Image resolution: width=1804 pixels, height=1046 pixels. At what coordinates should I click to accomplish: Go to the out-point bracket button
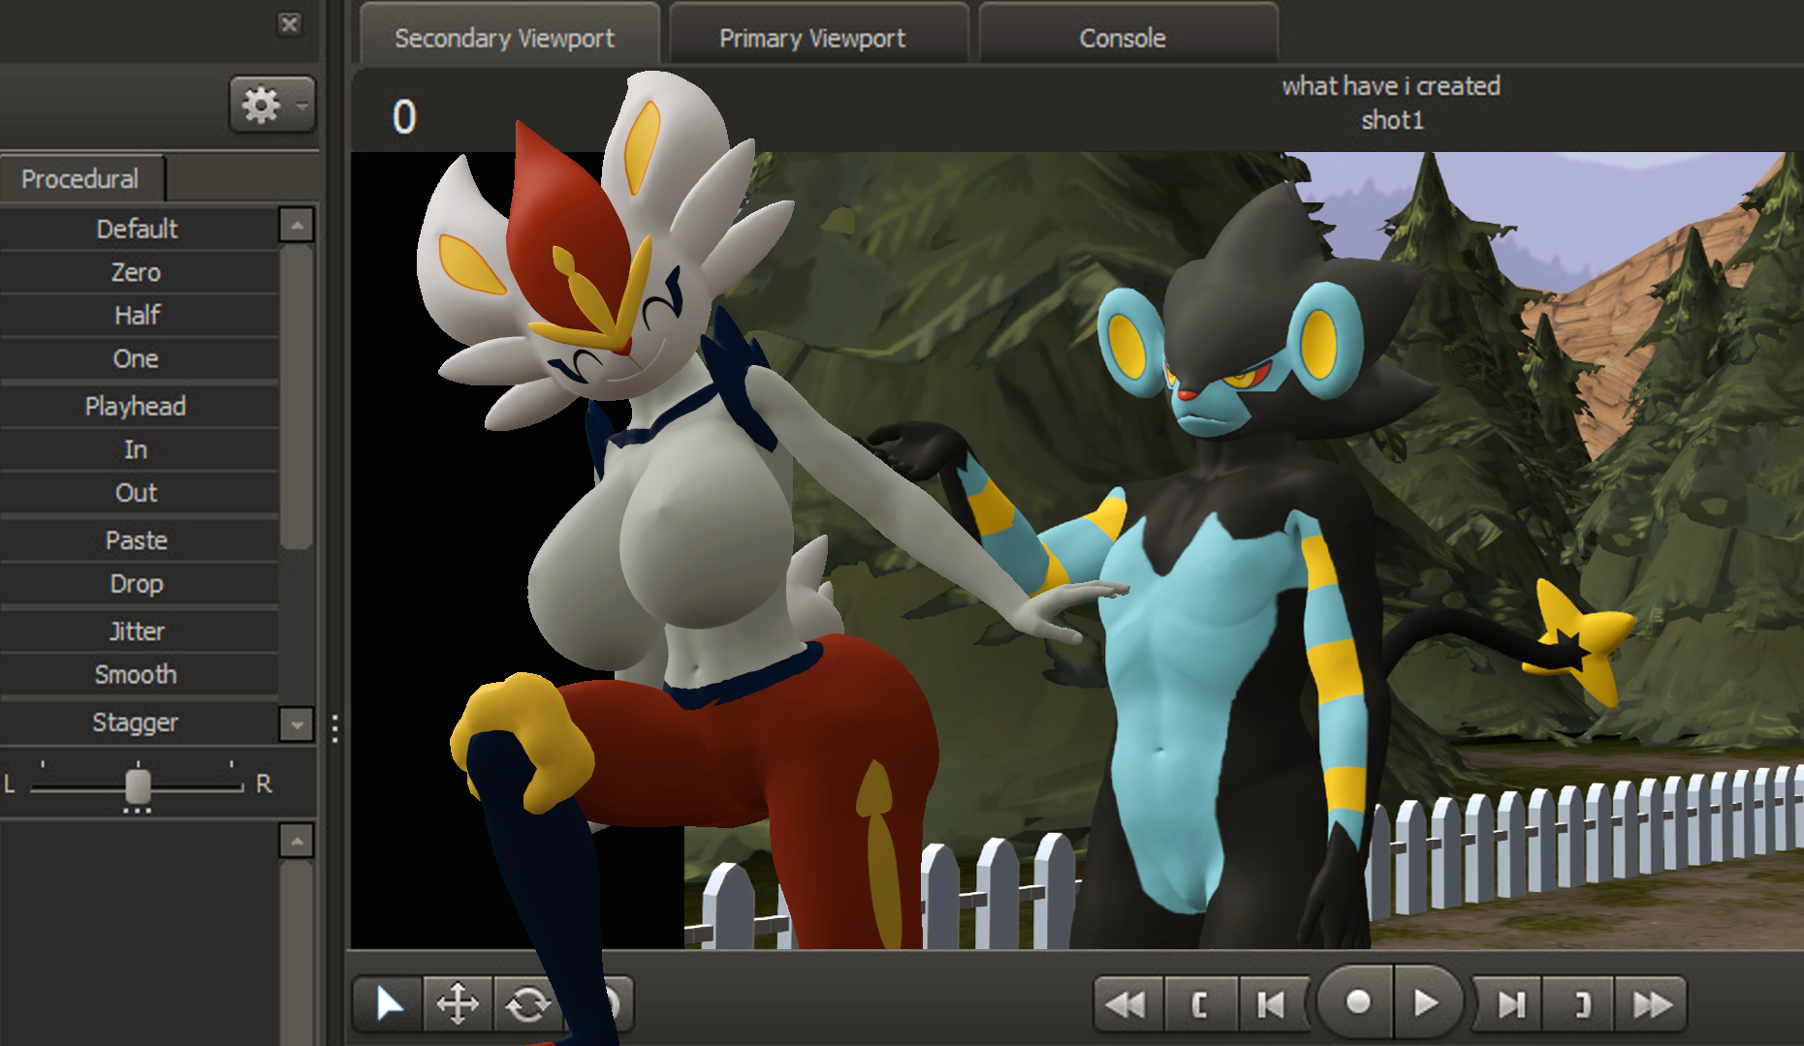(x=1581, y=1004)
